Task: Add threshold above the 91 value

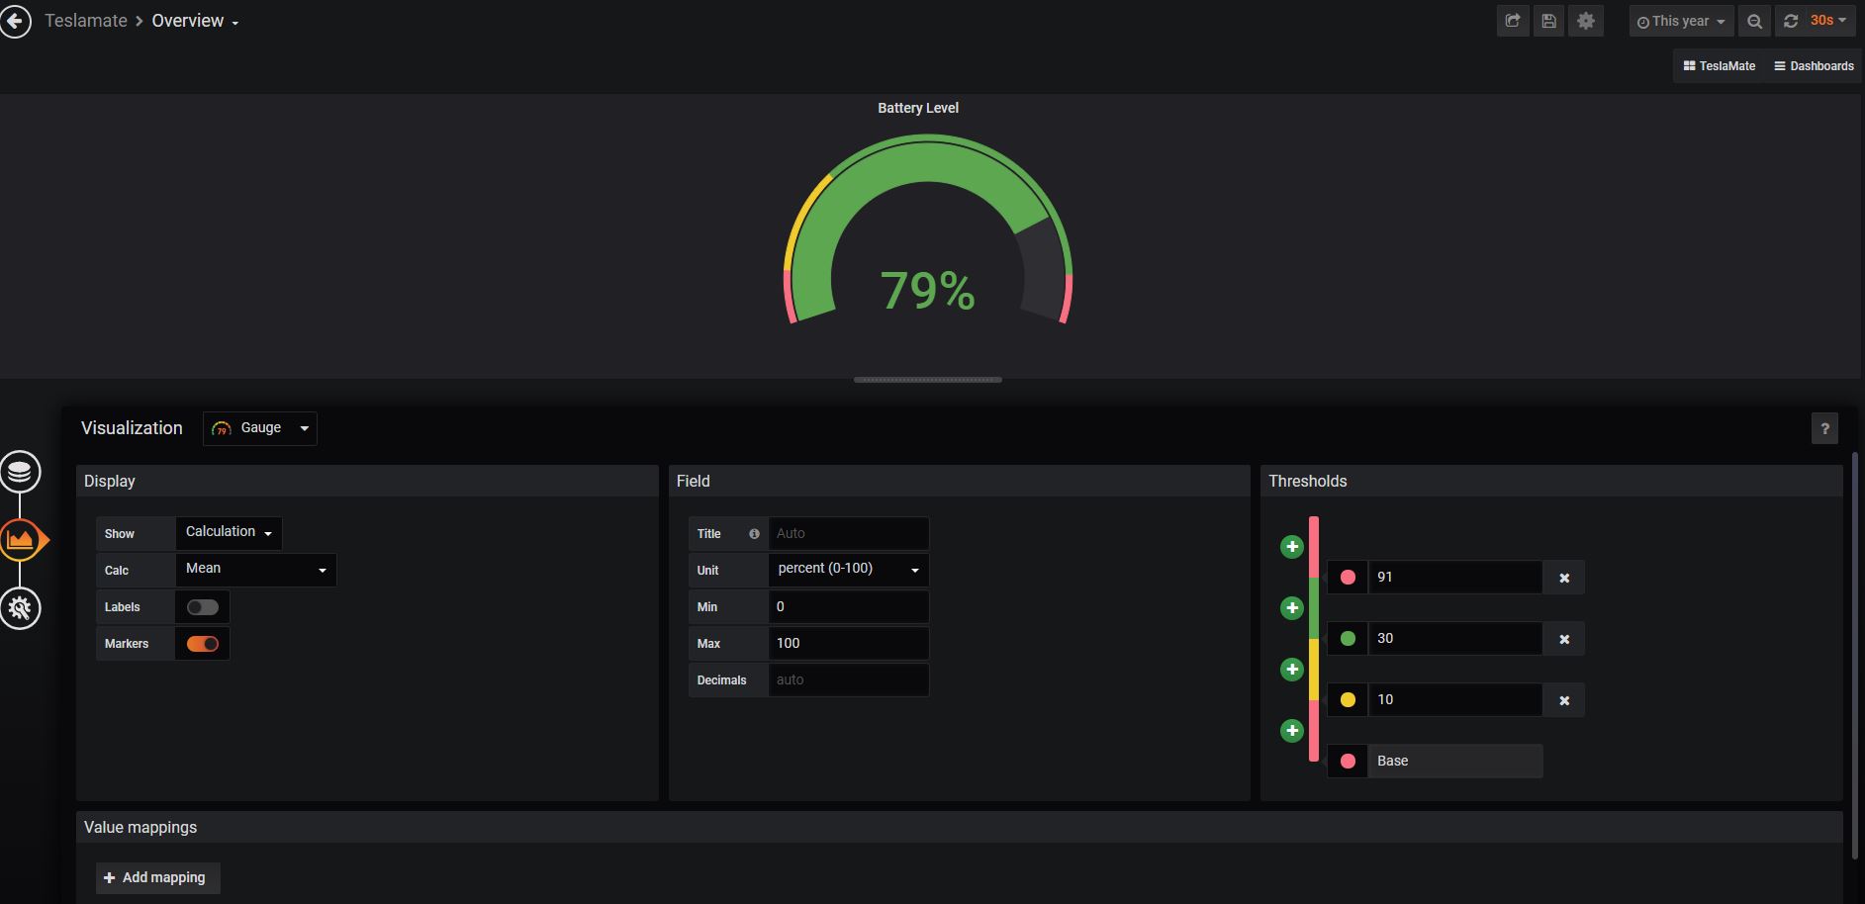Action: [1292, 547]
